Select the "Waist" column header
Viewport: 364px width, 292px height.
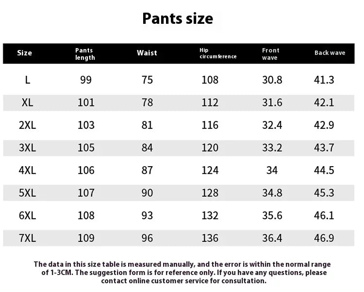[x=147, y=53]
